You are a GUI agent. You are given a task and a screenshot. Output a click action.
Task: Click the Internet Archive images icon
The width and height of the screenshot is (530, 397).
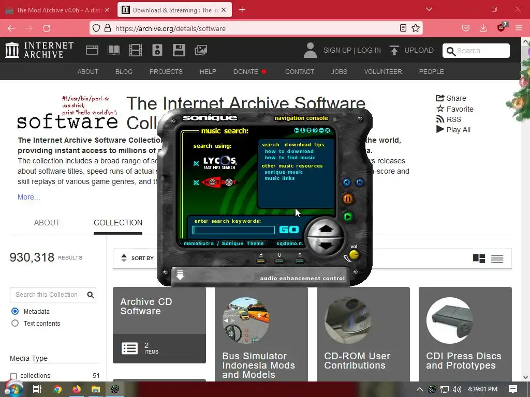coord(201,50)
